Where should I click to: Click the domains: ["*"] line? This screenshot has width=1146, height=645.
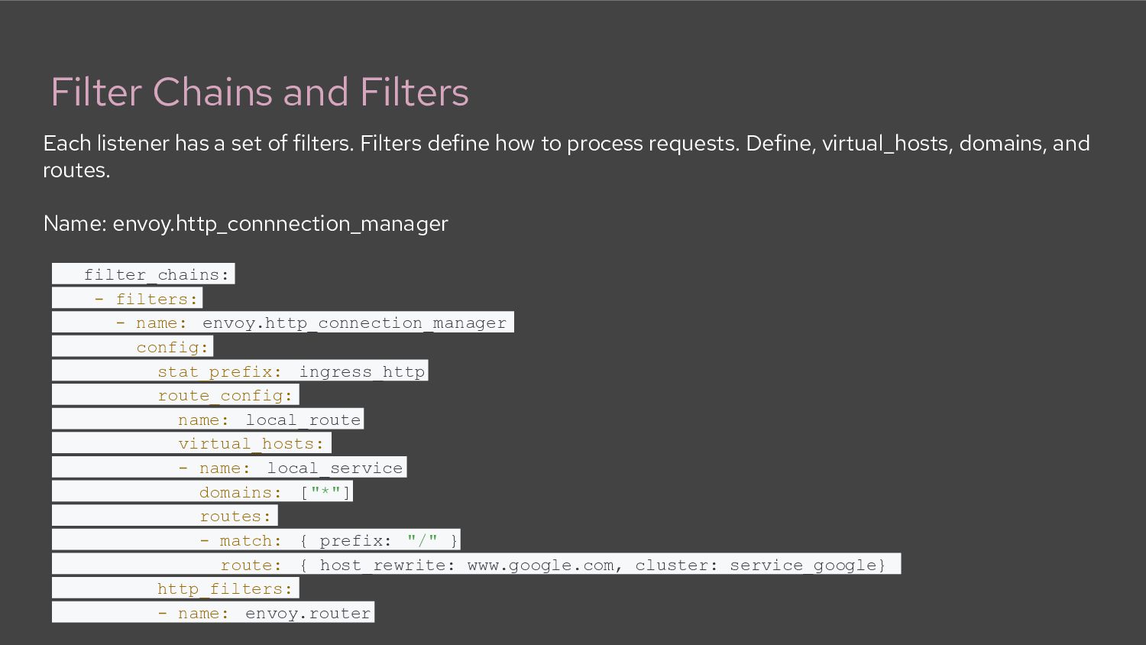(202, 492)
